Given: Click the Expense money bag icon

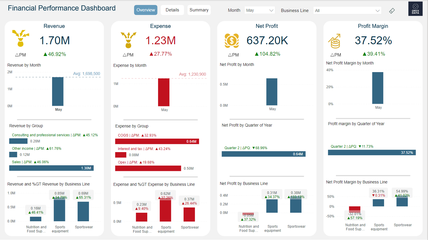Looking at the screenshot, I should tap(128, 40).
